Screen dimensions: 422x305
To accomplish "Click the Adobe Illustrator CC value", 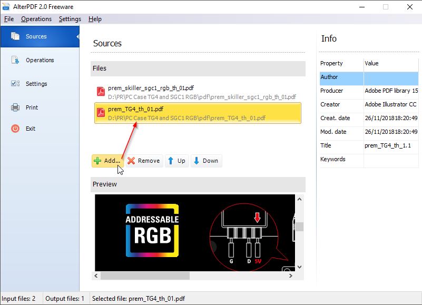I will click(390, 104).
